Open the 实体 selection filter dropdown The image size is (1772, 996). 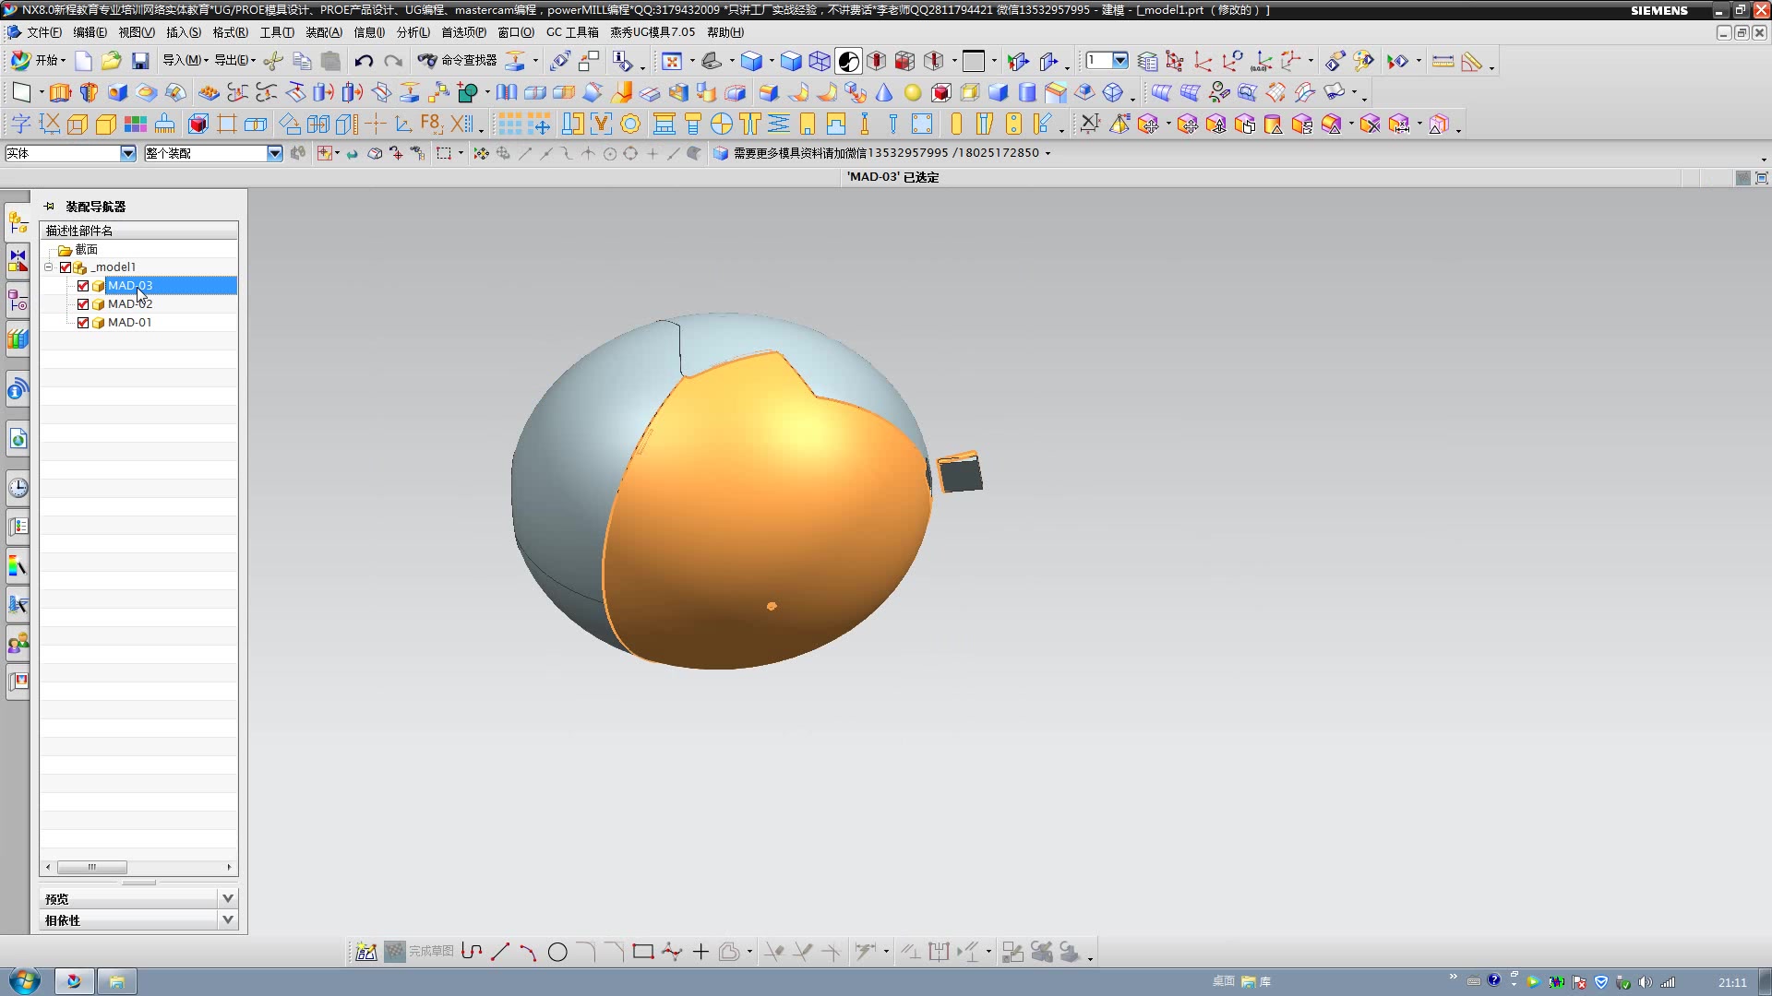click(x=127, y=153)
